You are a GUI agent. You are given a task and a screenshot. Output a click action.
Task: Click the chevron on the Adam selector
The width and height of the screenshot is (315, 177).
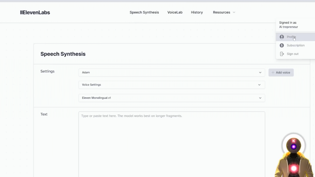(x=260, y=73)
